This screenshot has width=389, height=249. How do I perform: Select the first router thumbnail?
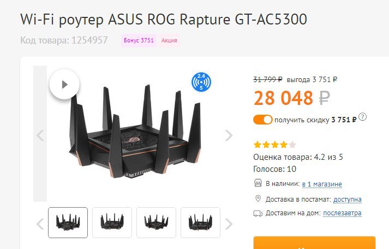click(68, 222)
